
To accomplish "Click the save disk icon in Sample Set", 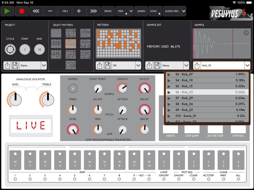I will 157,66.
